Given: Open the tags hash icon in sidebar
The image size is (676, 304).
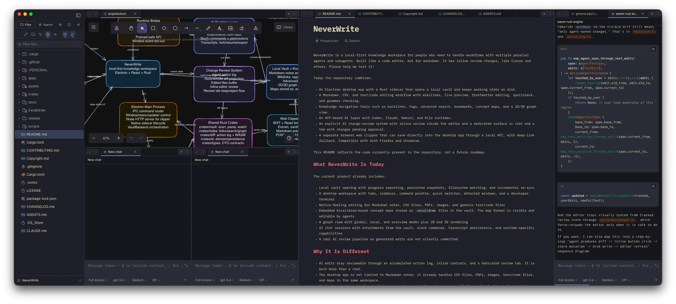Looking at the screenshot, I should coord(60,25).
